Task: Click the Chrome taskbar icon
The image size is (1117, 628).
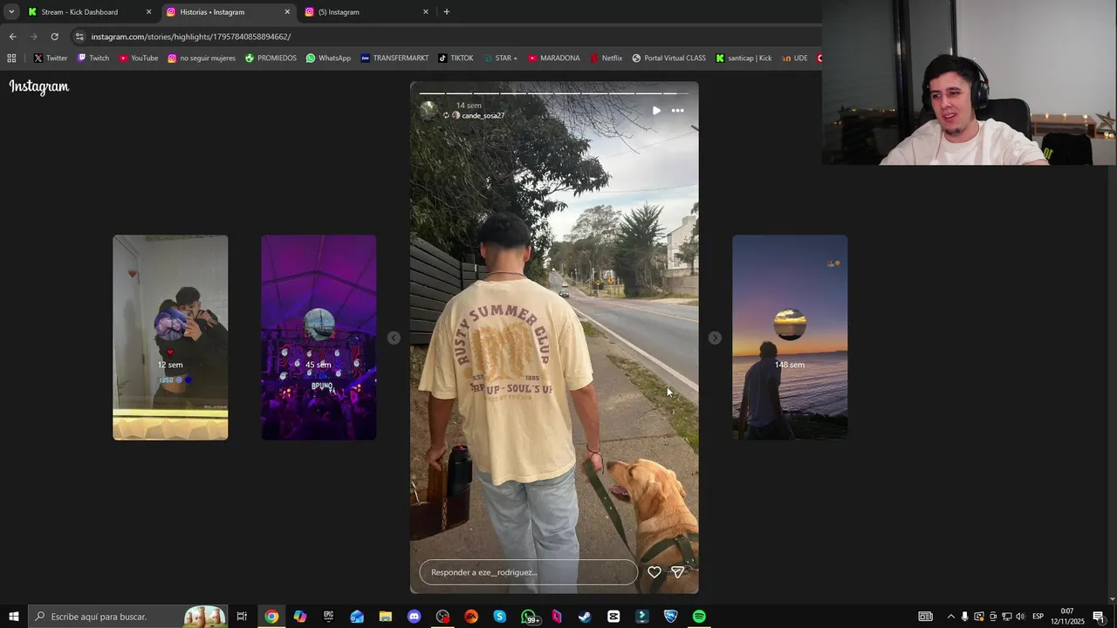Action: pyautogui.click(x=271, y=617)
